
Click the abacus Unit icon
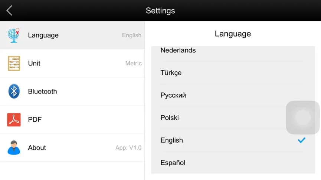point(14,64)
